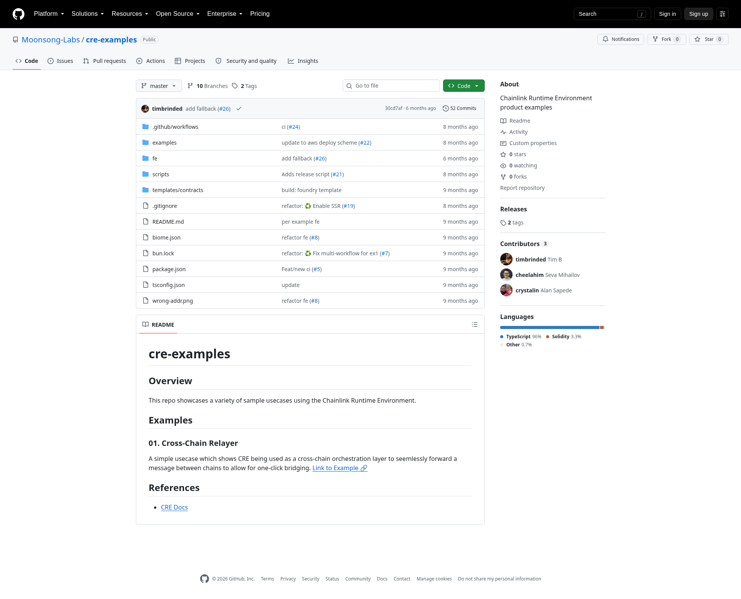Click crystalin's contributor avatar

pyautogui.click(x=506, y=290)
